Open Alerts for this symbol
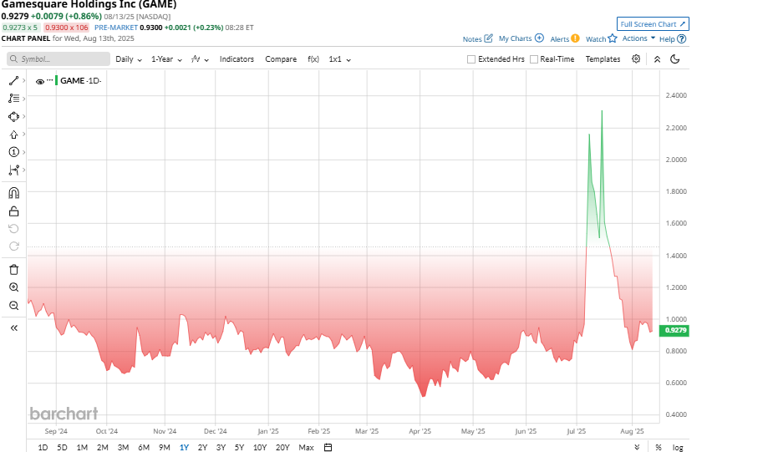This screenshot has height=452, width=768. click(x=565, y=38)
